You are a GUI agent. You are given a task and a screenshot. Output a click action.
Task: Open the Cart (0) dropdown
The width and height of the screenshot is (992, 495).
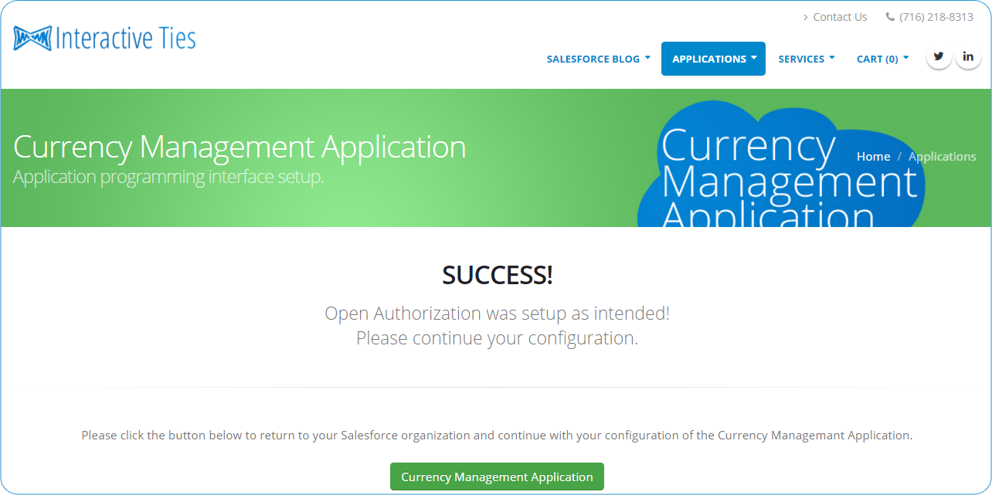point(882,59)
